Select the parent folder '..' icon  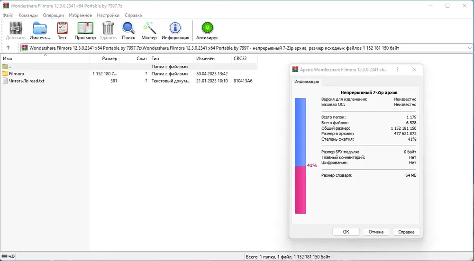5,66
